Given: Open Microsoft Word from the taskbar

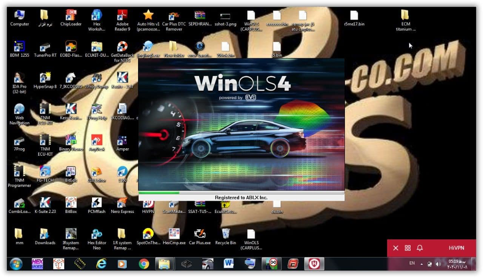Looking at the screenshot, I should [x=229, y=264].
